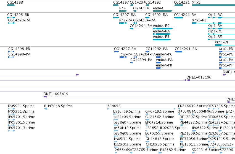
Task: Click the endoA gene glyph bar
Action: 163,11
